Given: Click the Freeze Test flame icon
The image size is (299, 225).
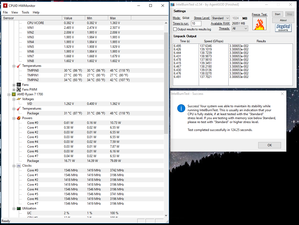Looking at the screenshot, I should click(259, 24).
